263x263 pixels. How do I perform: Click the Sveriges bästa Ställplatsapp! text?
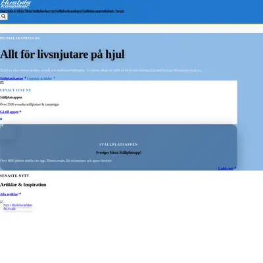point(118,153)
